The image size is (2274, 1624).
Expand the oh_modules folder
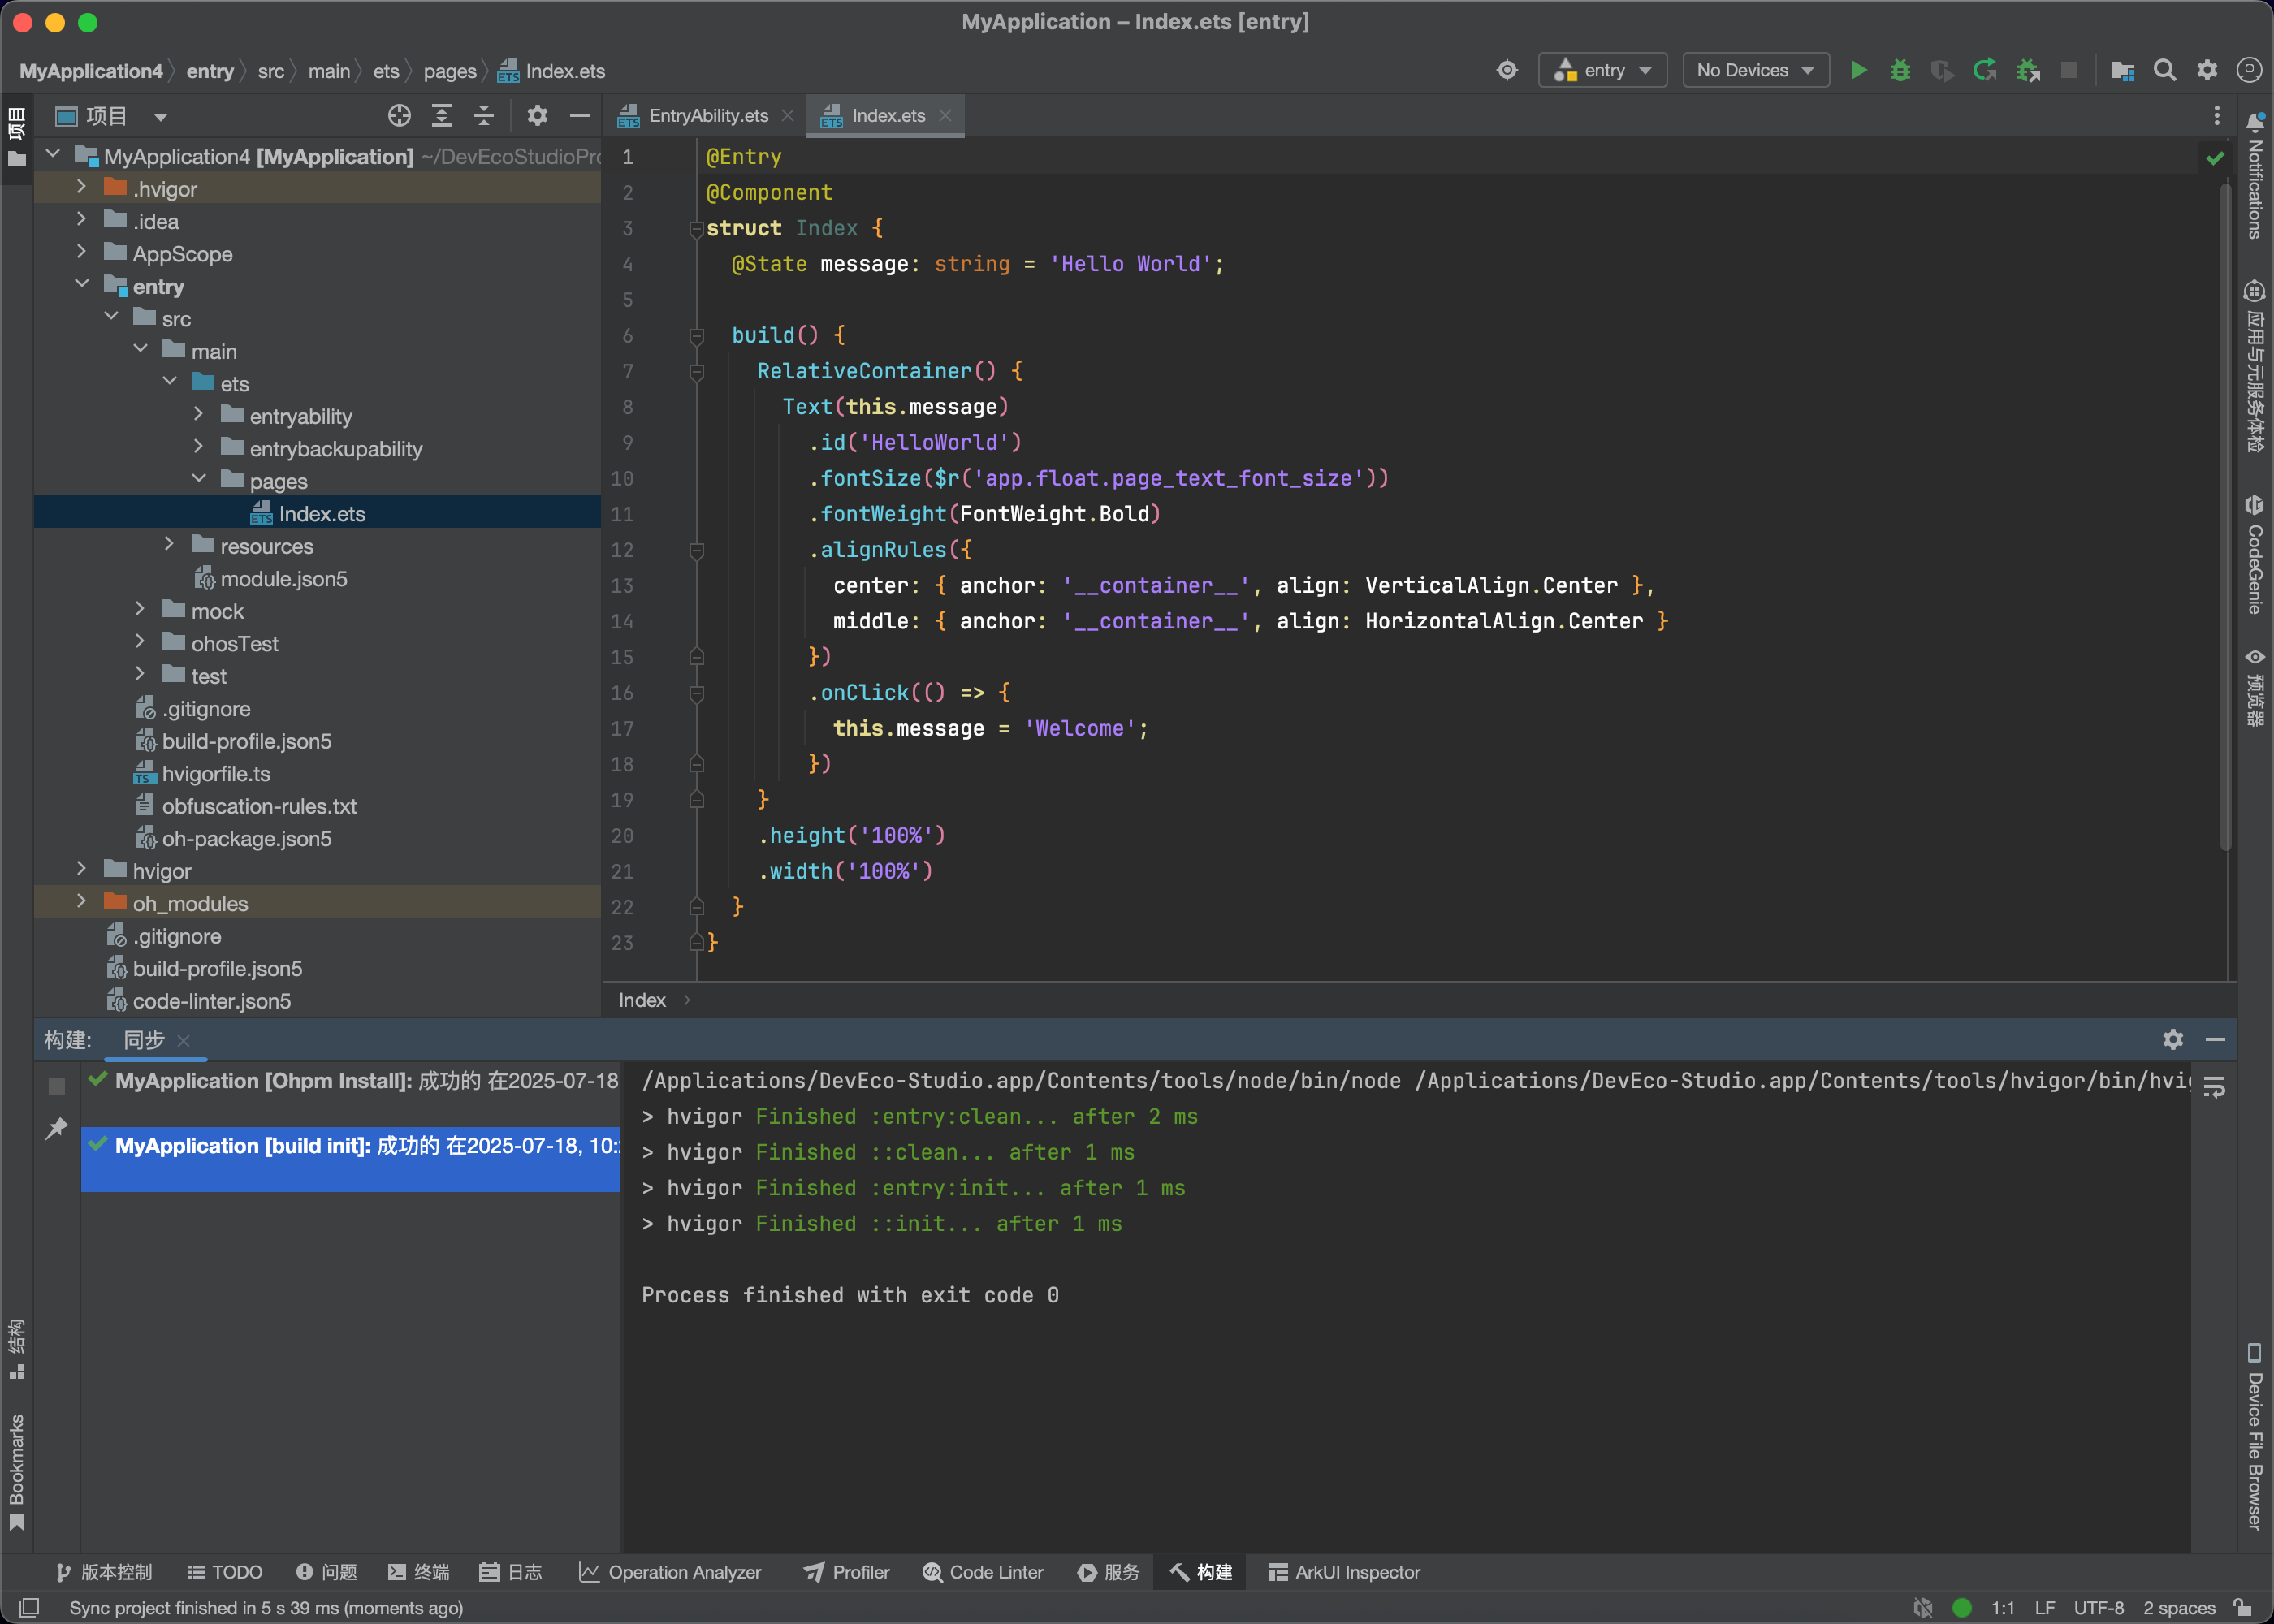point(82,903)
